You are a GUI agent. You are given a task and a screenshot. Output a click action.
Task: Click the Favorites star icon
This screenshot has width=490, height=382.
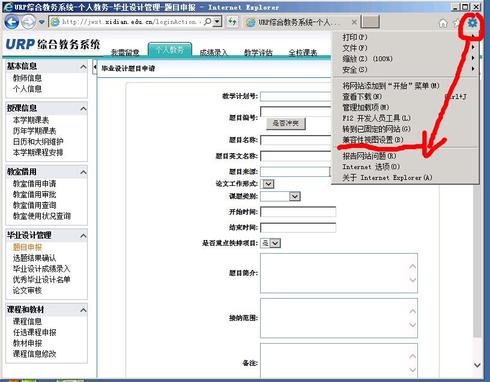tap(457, 23)
